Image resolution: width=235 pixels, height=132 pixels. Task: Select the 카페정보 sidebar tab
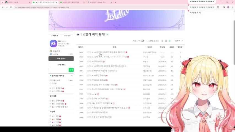pyautogui.click(x=55, y=35)
